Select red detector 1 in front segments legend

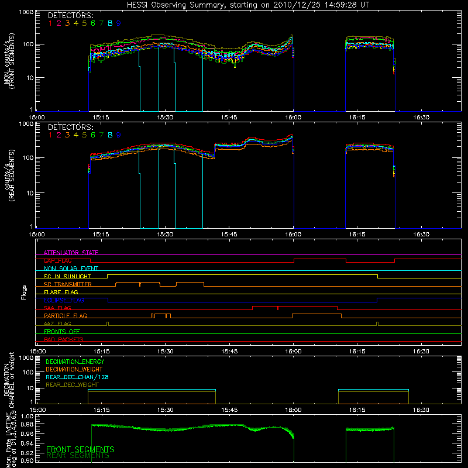coord(50,23)
